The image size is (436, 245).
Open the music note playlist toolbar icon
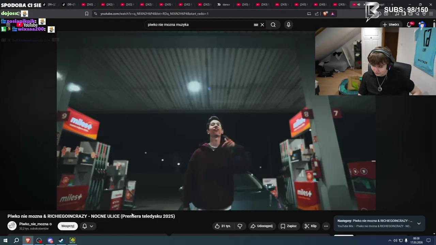397,14
